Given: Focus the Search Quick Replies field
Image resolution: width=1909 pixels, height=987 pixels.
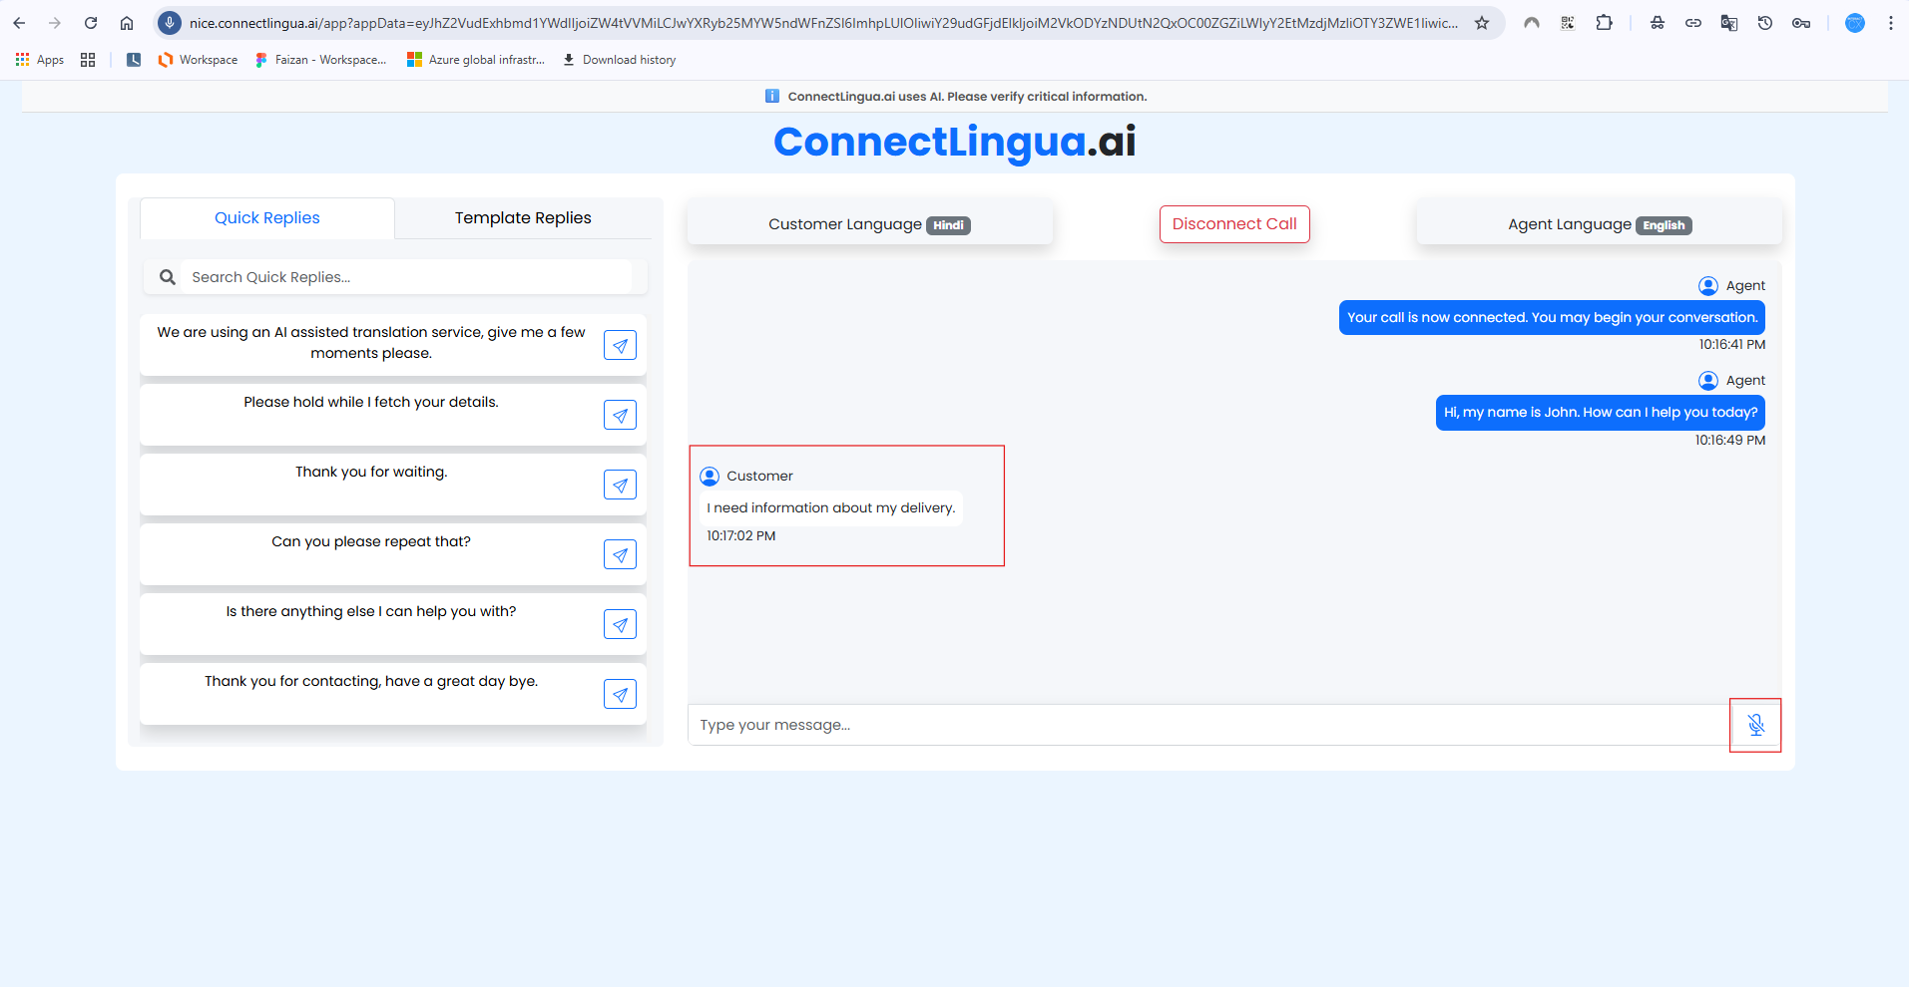Looking at the screenshot, I should [x=409, y=277].
